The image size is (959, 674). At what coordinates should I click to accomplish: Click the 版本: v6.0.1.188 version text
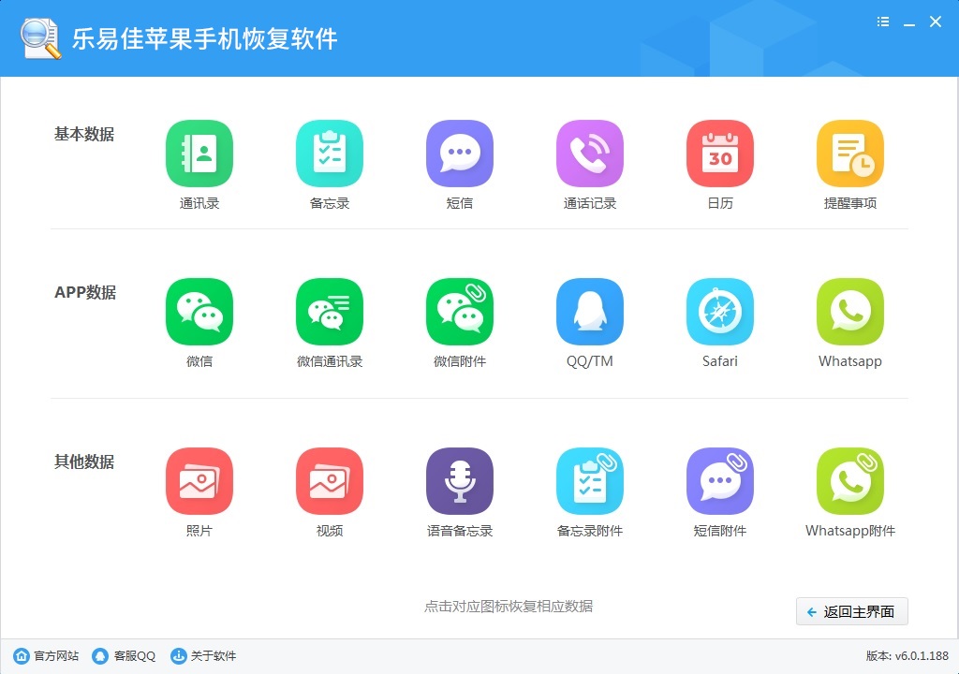click(x=907, y=656)
